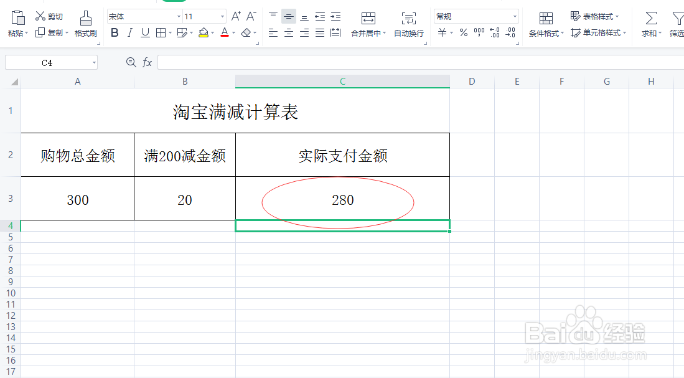Expand the copy options arrow
This screenshot has height=378, width=684.
pyautogui.click(x=67, y=33)
